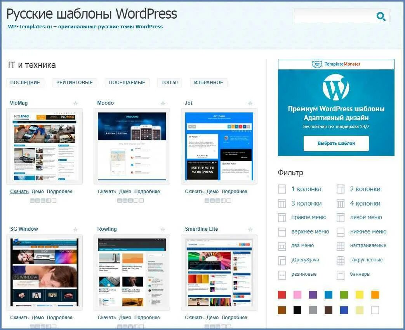
Task: Click the VioMag title link
Action: (19, 103)
